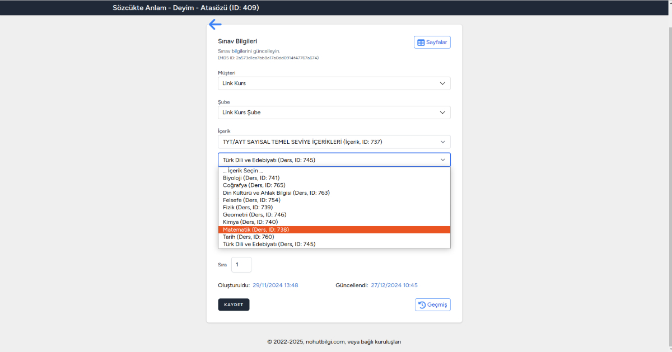Expand the Müşteri dropdown showing Link Kurs
This screenshot has width=672, height=352.
[334, 83]
